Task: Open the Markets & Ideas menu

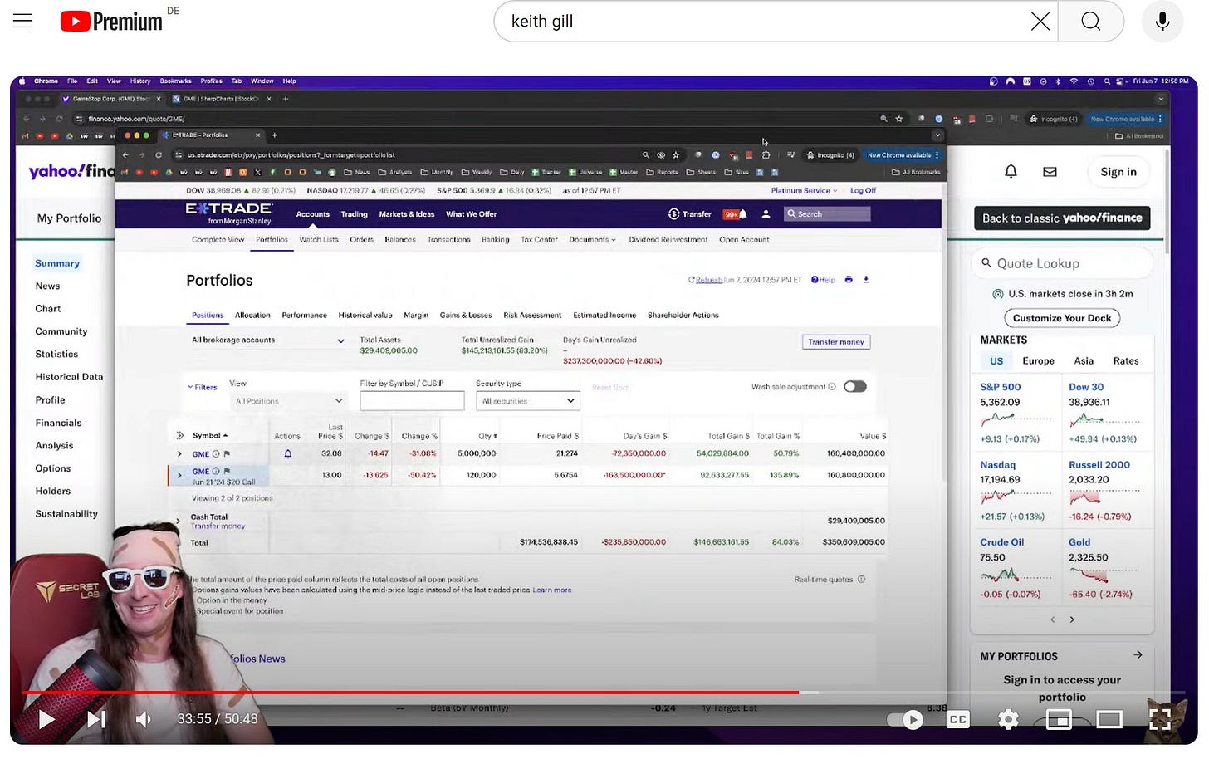Action: (x=407, y=214)
